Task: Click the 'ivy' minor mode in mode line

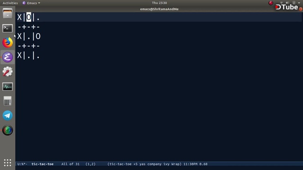Action: point(166,164)
